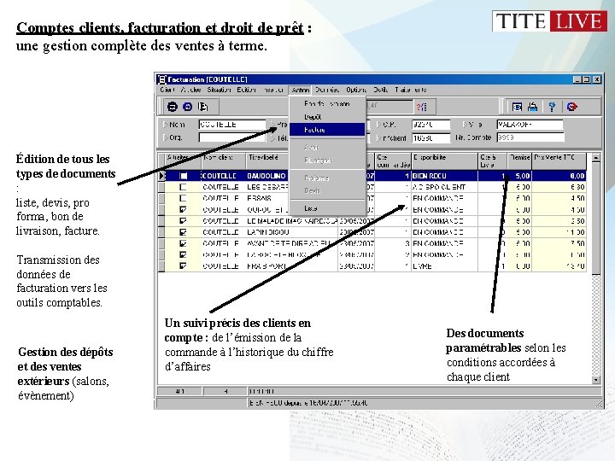Image resolution: width=615 pixels, height=461 pixels.
Task: Choose Liste in the Action menu
Action: (327, 208)
